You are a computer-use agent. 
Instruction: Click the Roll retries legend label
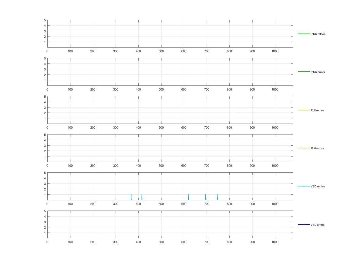pos(317,110)
